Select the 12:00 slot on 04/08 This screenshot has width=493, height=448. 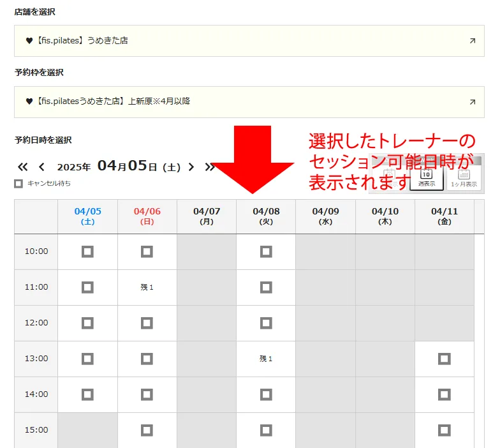point(266,323)
